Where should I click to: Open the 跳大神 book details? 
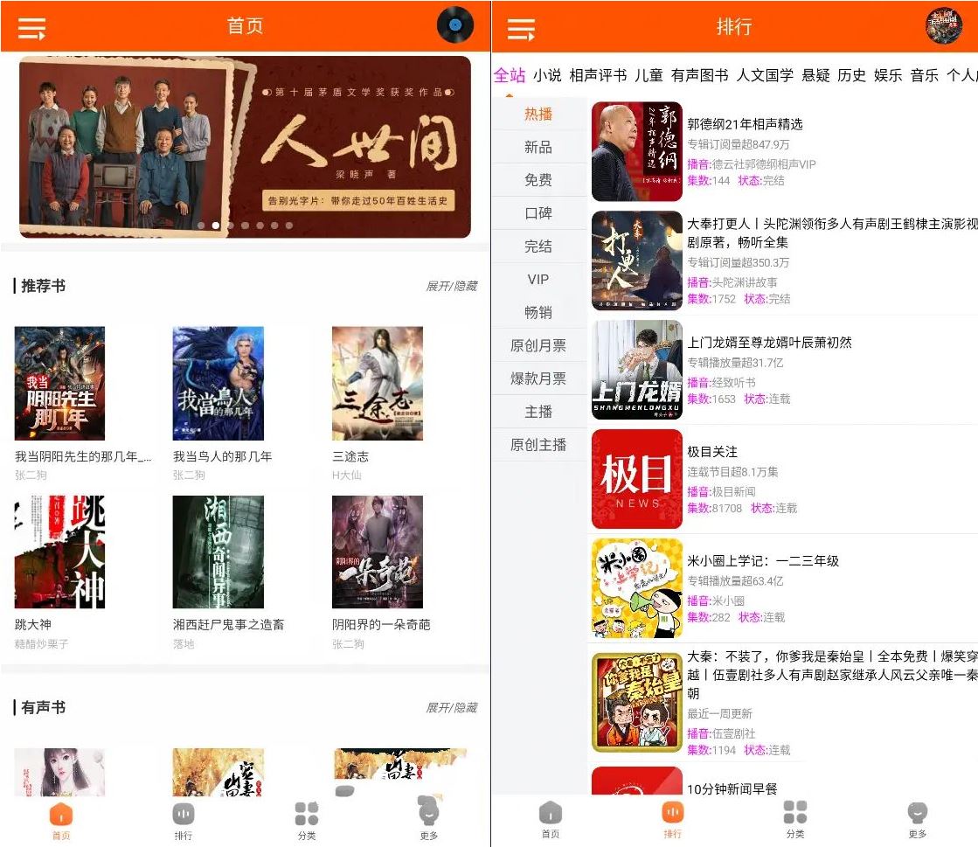coord(59,551)
